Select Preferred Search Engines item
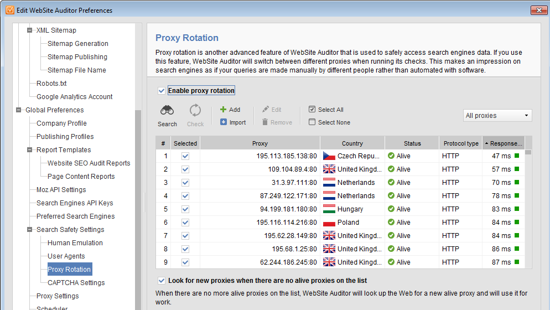The width and height of the screenshot is (550, 310). click(x=75, y=216)
